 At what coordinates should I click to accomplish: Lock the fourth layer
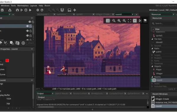[x=31, y=36]
